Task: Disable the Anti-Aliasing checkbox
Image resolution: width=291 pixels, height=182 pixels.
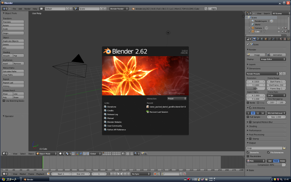Action: pos(250,108)
